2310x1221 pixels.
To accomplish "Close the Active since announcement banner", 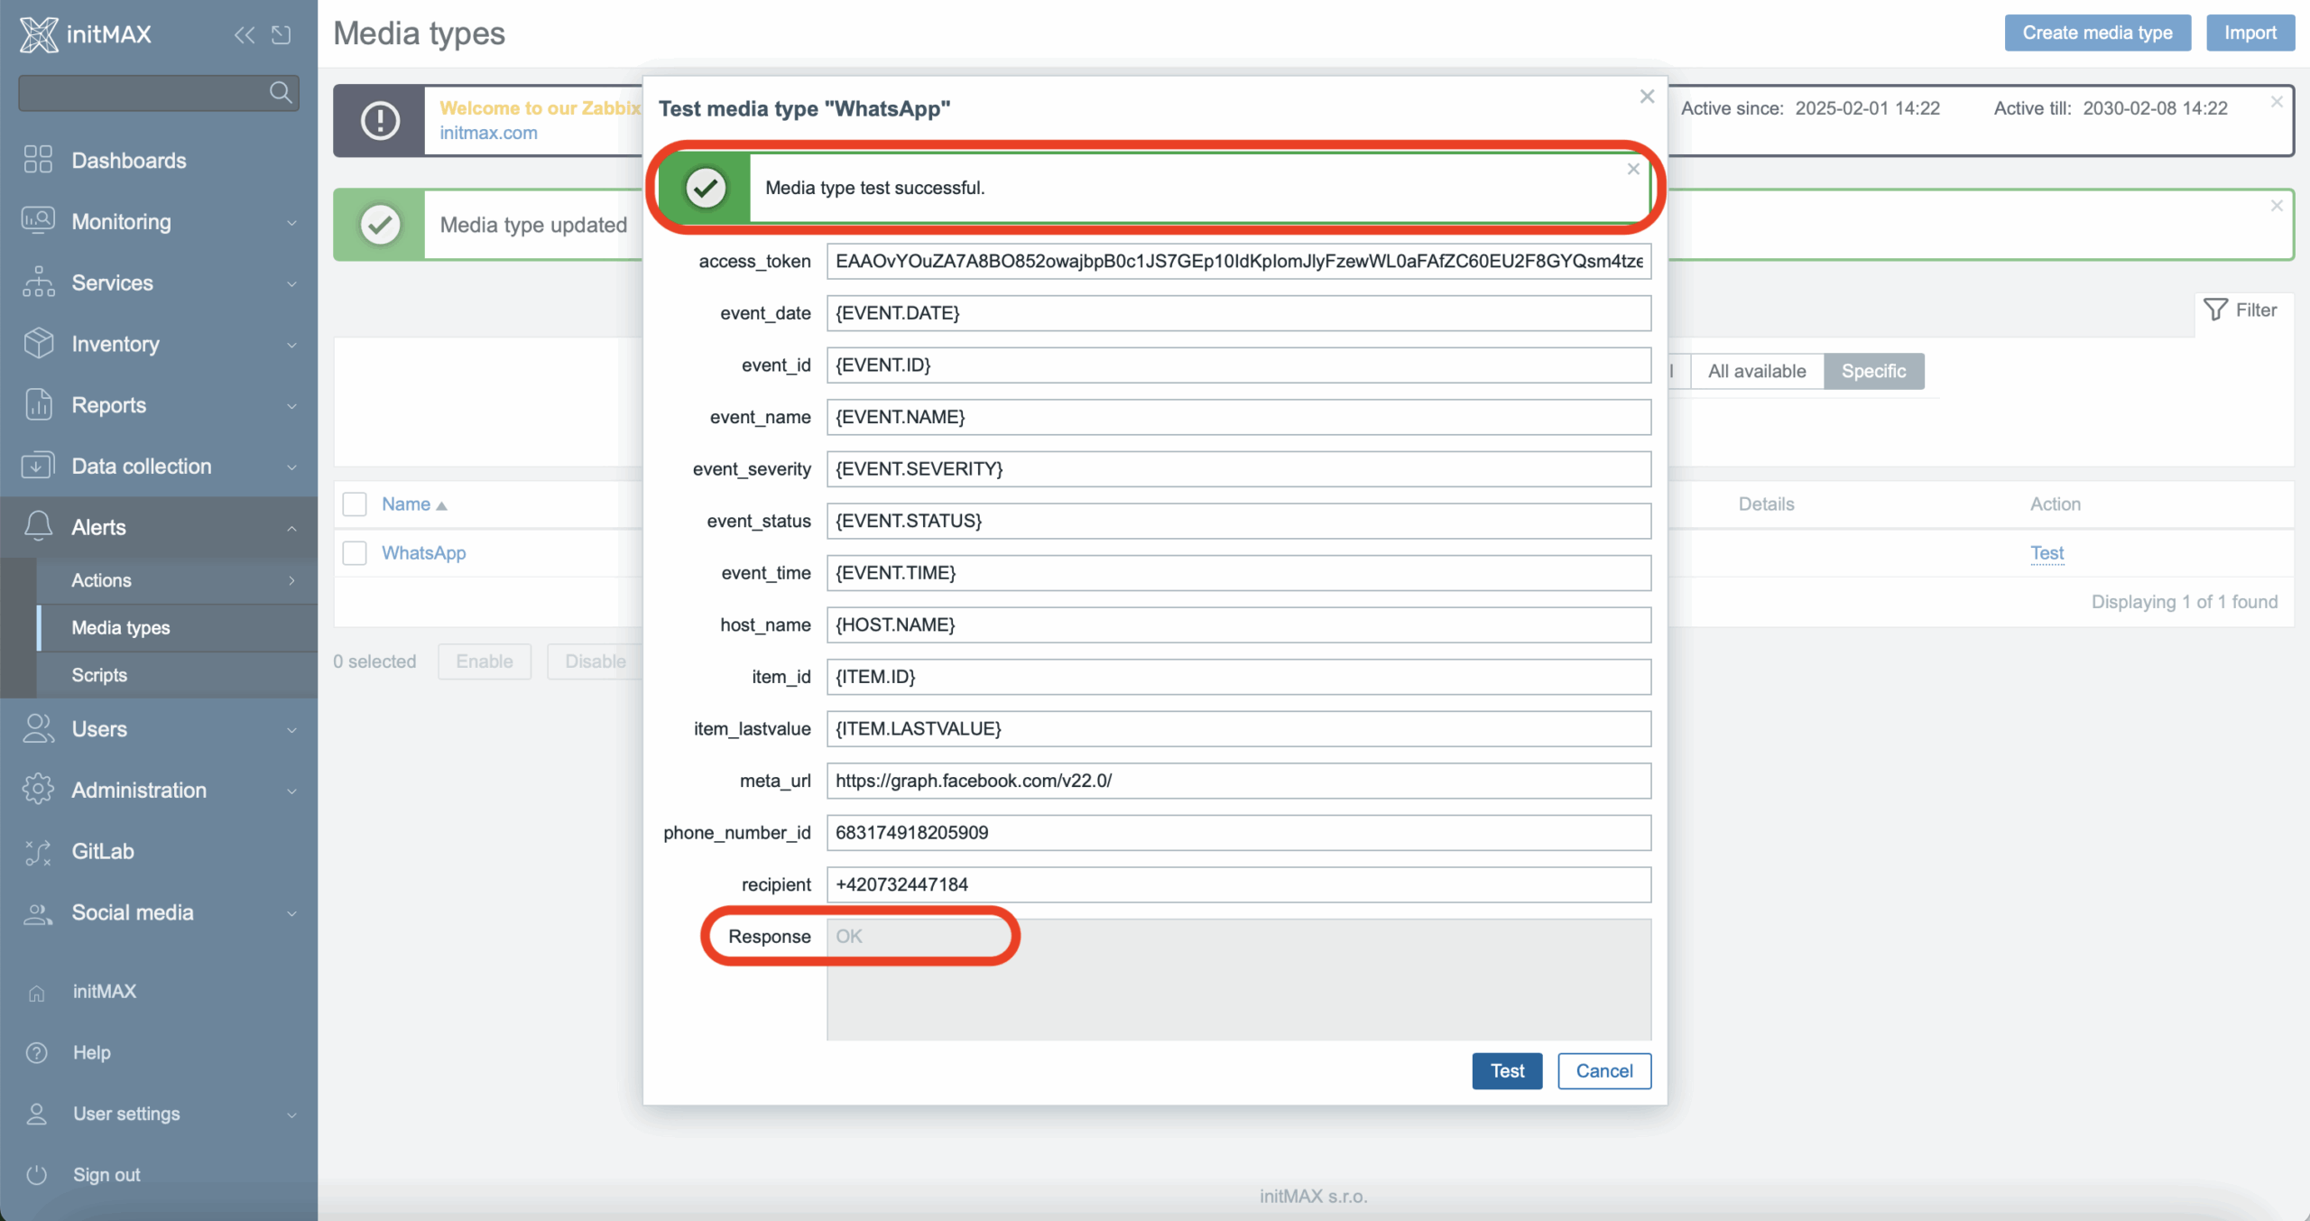I will [x=2277, y=102].
